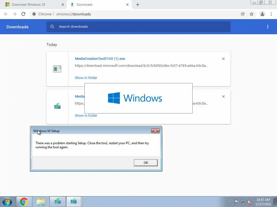Go forward in Chrome
Screen dimensions: 277x207
point(15,14)
